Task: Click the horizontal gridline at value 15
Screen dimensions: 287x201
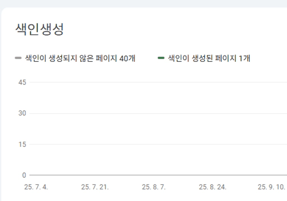Action: coord(157,144)
